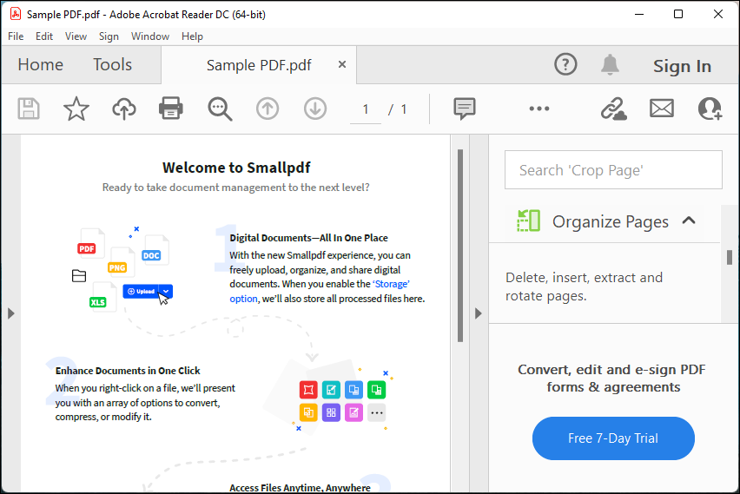Image resolution: width=740 pixels, height=494 pixels.
Task: Click the Upload button illustration in PDF
Action: (148, 291)
